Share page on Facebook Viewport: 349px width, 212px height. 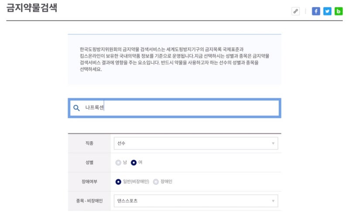316,11
